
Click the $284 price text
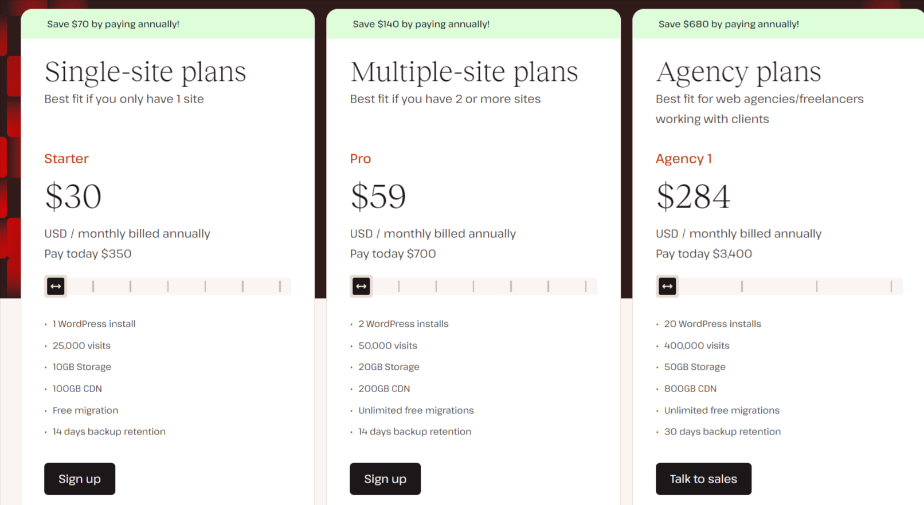[693, 197]
